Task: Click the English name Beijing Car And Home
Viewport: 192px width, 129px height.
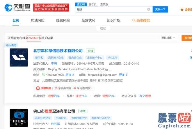Action: [80, 69]
